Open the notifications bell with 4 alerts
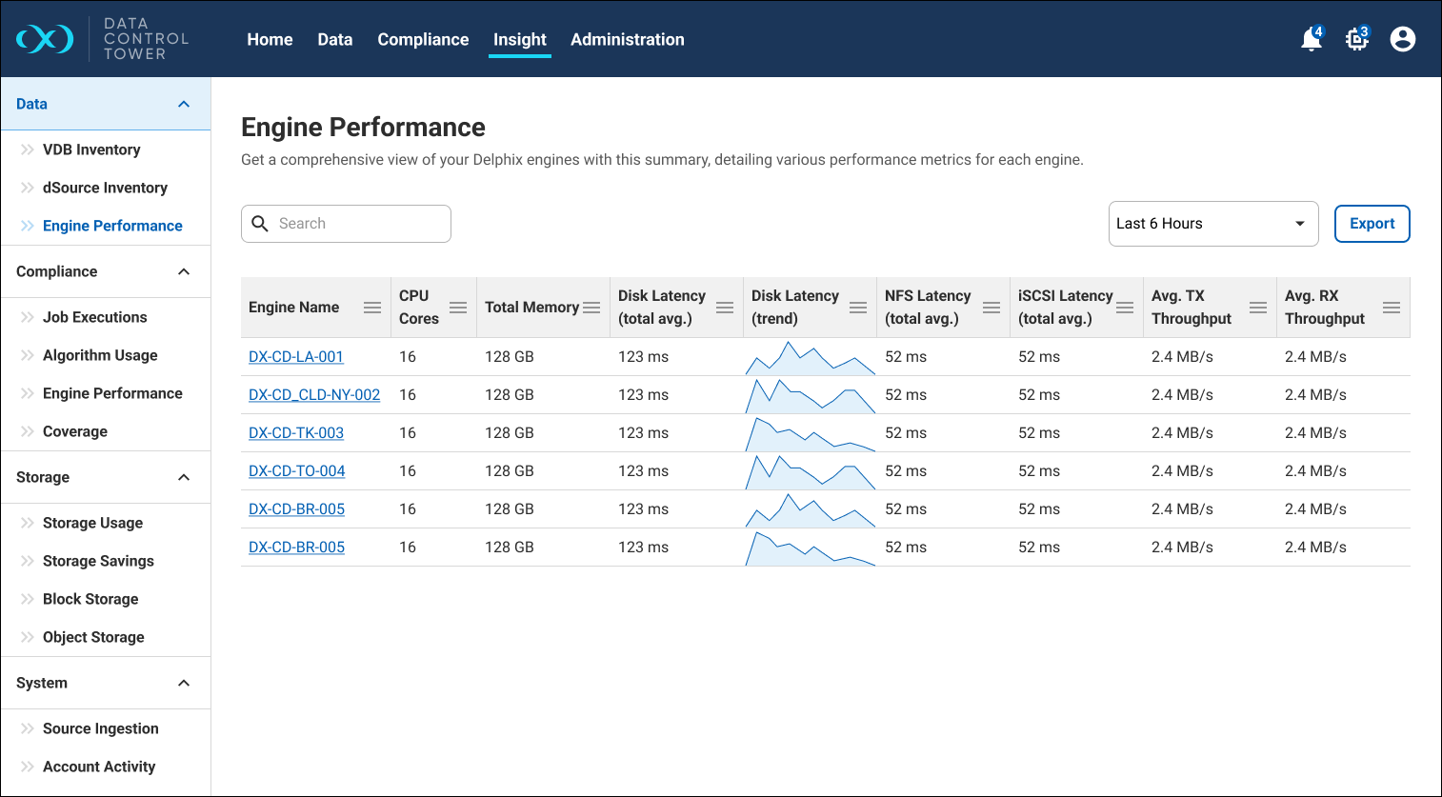1442x797 pixels. point(1311,39)
